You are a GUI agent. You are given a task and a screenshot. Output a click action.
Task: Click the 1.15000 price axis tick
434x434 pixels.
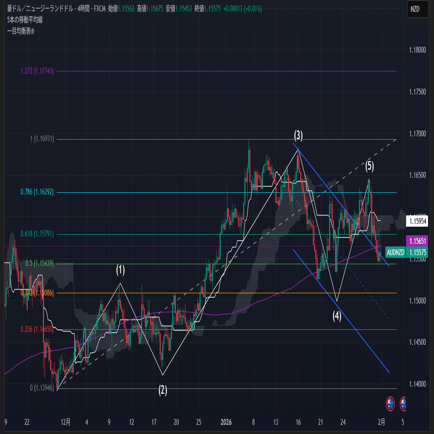pos(417,301)
